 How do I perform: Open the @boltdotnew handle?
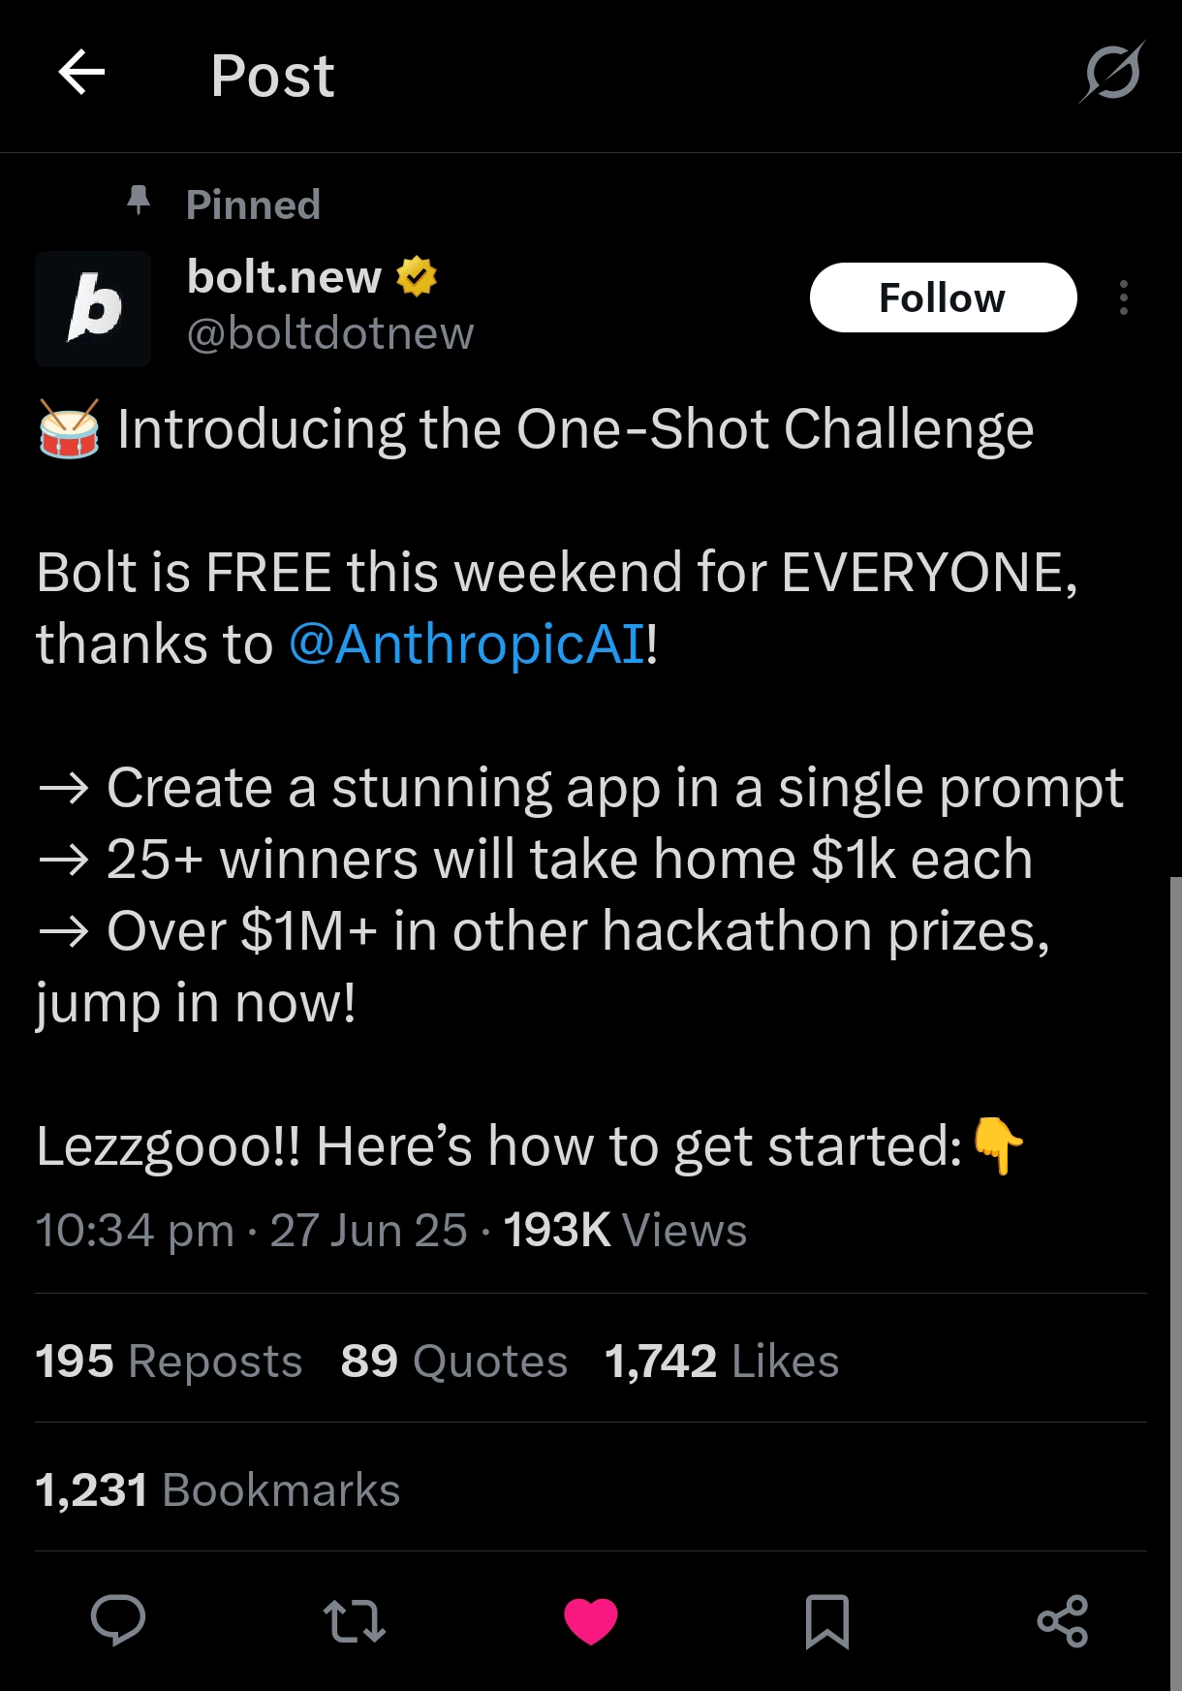[330, 334]
